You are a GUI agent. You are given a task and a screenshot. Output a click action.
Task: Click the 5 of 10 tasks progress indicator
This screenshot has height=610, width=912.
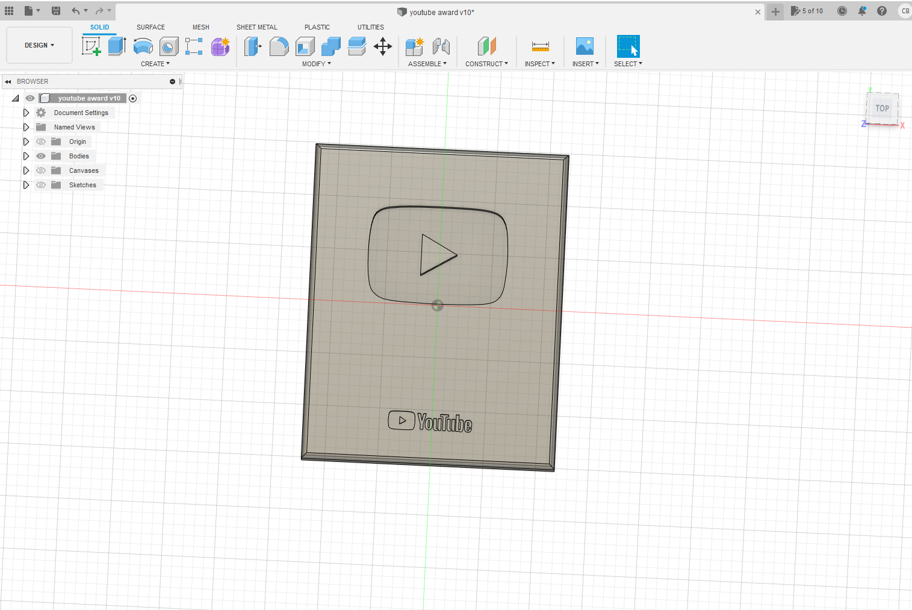click(807, 10)
